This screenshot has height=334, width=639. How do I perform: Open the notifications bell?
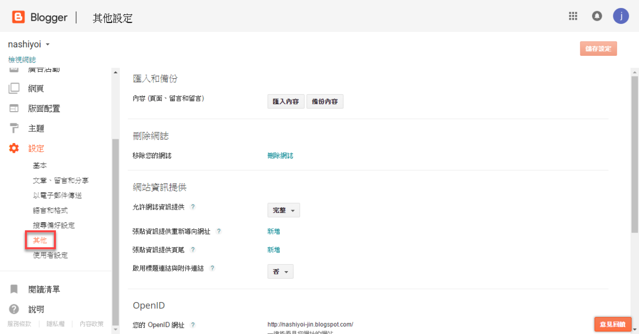point(597,16)
